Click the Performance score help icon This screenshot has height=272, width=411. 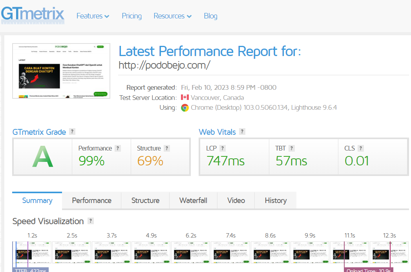coord(118,148)
